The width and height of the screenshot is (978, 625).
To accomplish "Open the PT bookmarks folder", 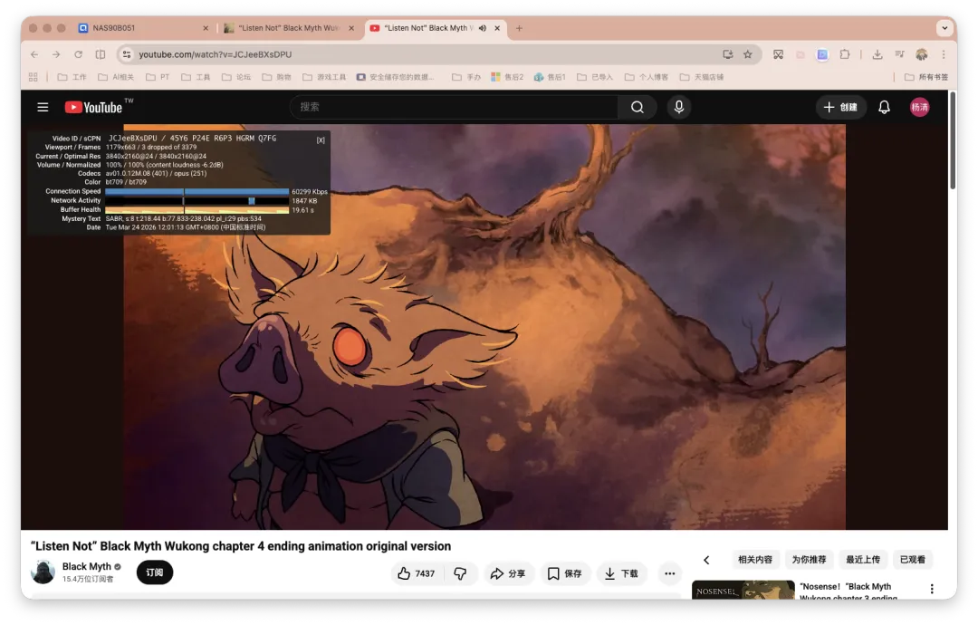I will pos(158,77).
